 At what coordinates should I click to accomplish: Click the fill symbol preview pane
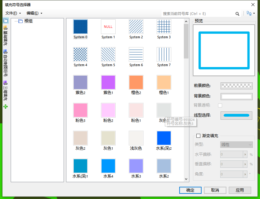(224, 50)
